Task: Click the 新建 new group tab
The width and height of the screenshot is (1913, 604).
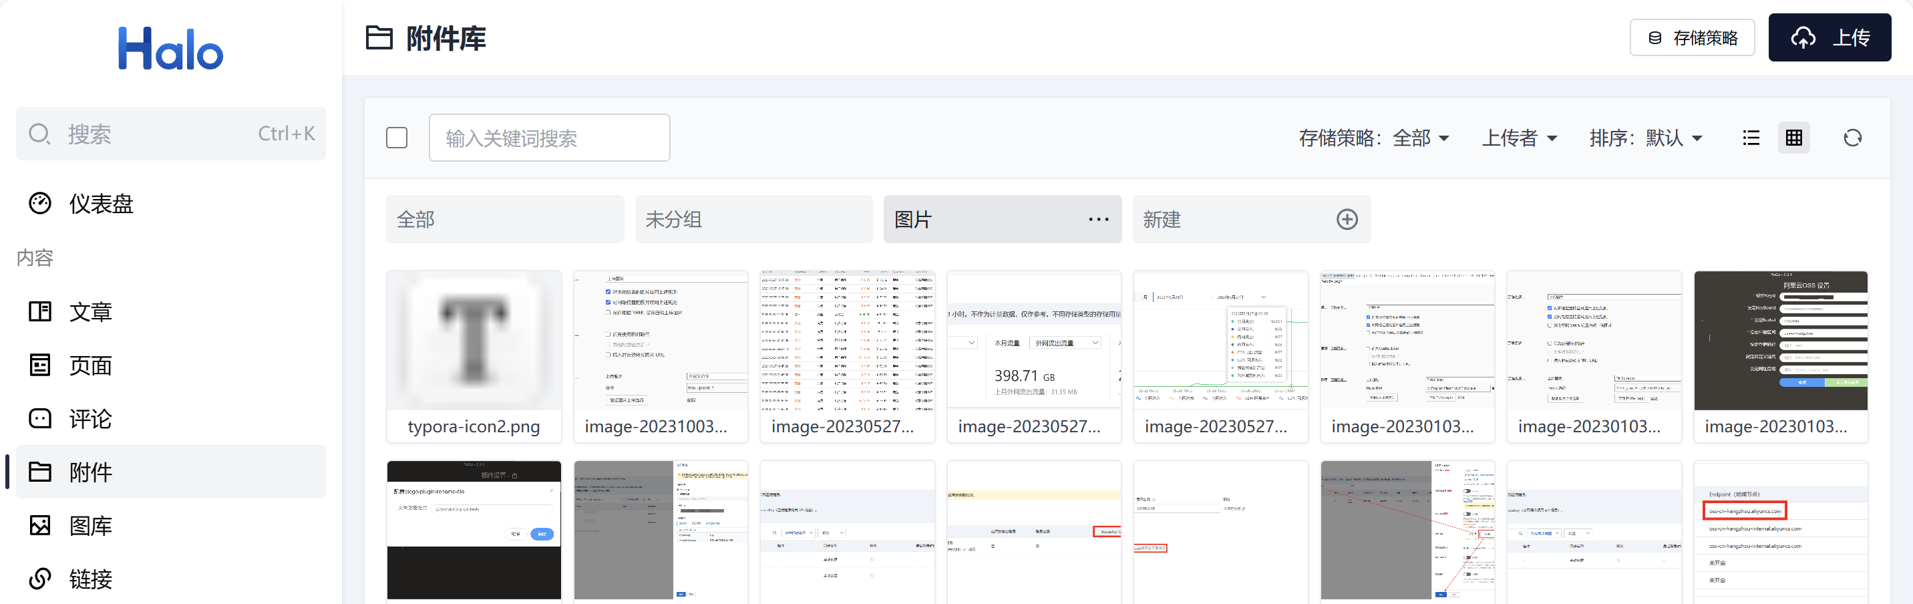Action: click(1252, 219)
